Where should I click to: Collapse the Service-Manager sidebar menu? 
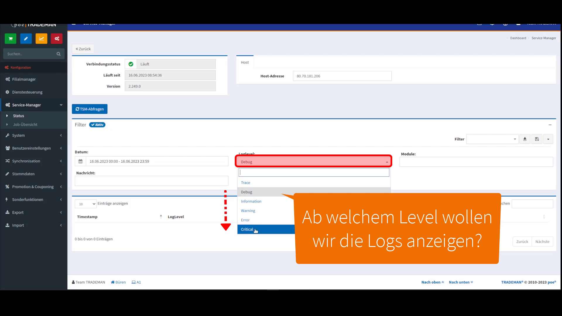pos(34,105)
